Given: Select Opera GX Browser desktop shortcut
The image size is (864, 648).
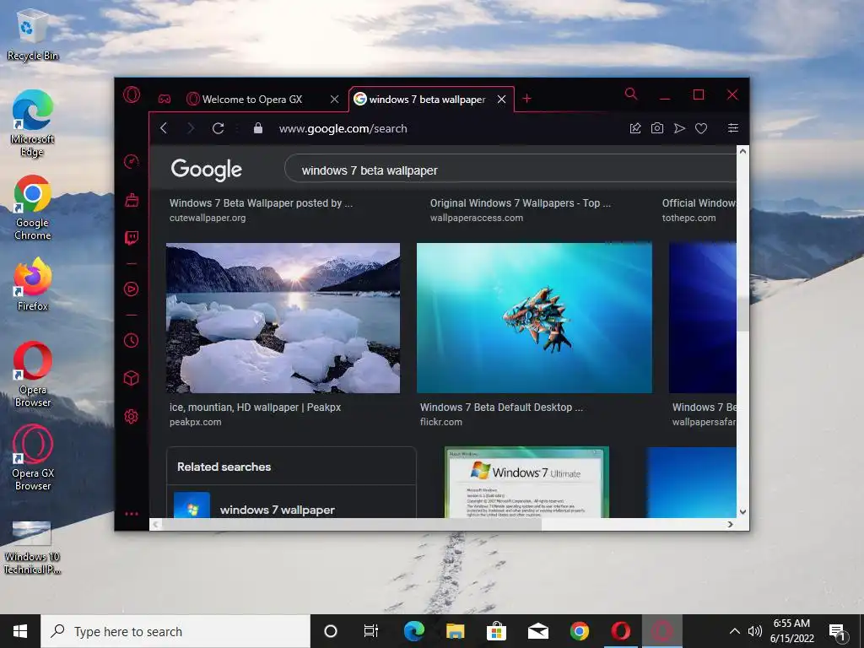Looking at the screenshot, I should click(x=33, y=458).
